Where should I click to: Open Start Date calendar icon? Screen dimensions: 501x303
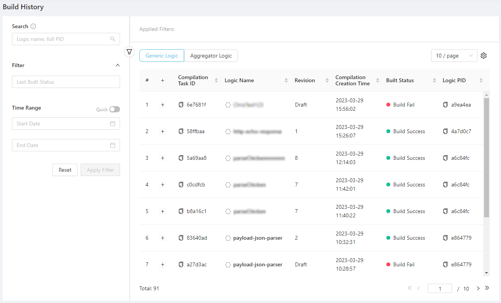[113, 124]
